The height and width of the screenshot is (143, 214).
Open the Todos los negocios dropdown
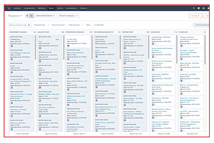click(x=68, y=16)
